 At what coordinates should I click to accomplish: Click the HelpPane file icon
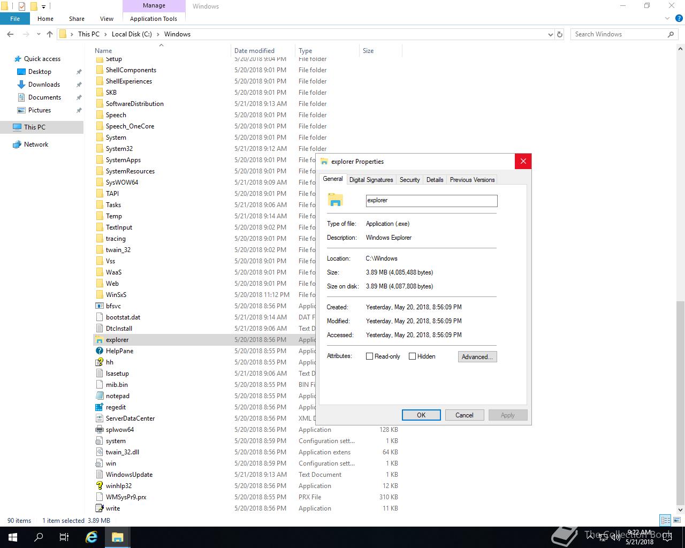pos(99,351)
